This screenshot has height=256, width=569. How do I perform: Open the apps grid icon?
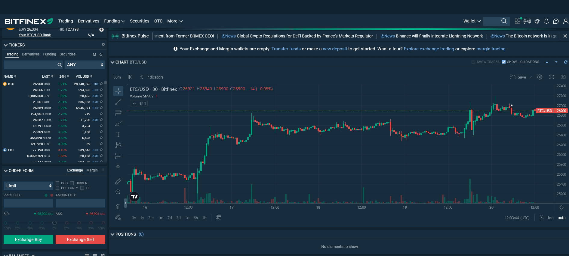[518, 21]
